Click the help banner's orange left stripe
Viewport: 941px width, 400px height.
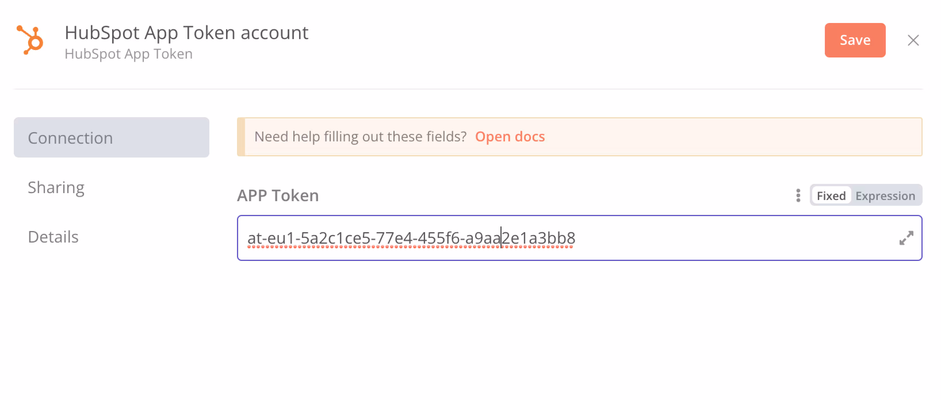click(x=241, y=137)
